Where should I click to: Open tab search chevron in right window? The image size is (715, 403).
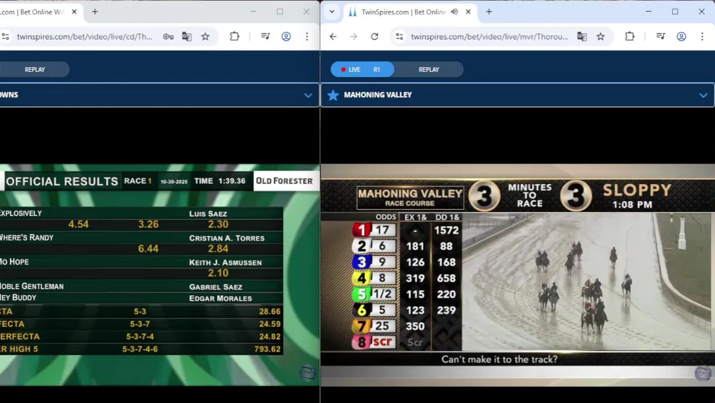332,12
